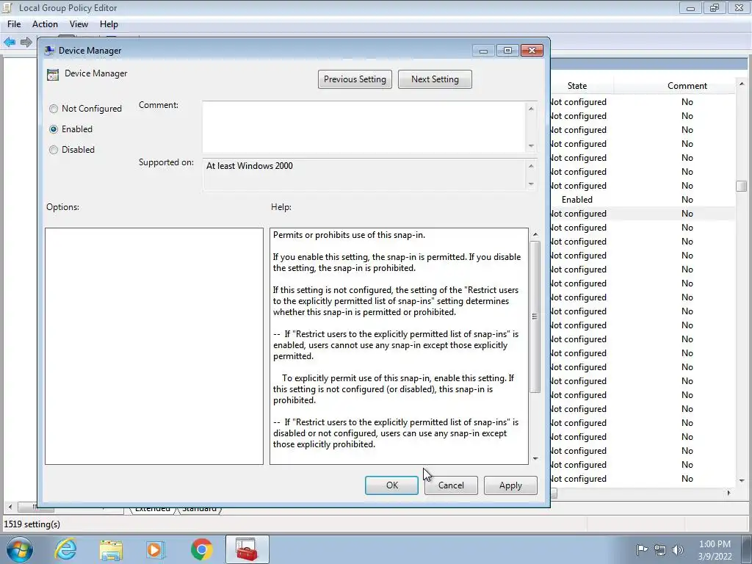752x564 pixels.
Task: Click the Show desktop strip
Action: (x=746, y=549)
